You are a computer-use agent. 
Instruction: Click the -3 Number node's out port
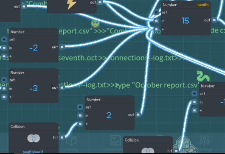point(62,88)
